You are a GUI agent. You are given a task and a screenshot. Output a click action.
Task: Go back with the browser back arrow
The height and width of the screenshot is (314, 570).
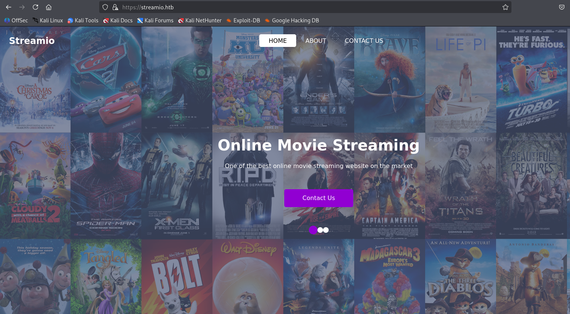point(9,7)
